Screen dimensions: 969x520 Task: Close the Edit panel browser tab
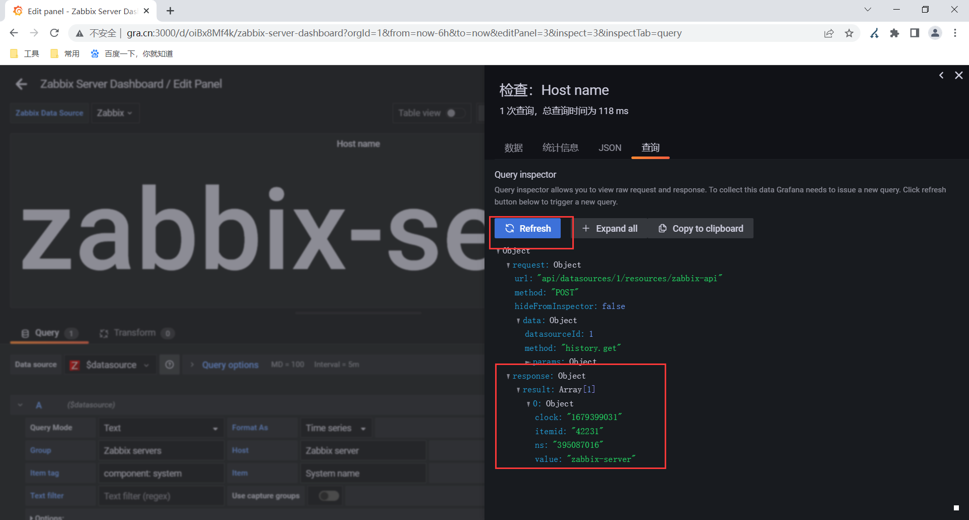click(146, 11)
